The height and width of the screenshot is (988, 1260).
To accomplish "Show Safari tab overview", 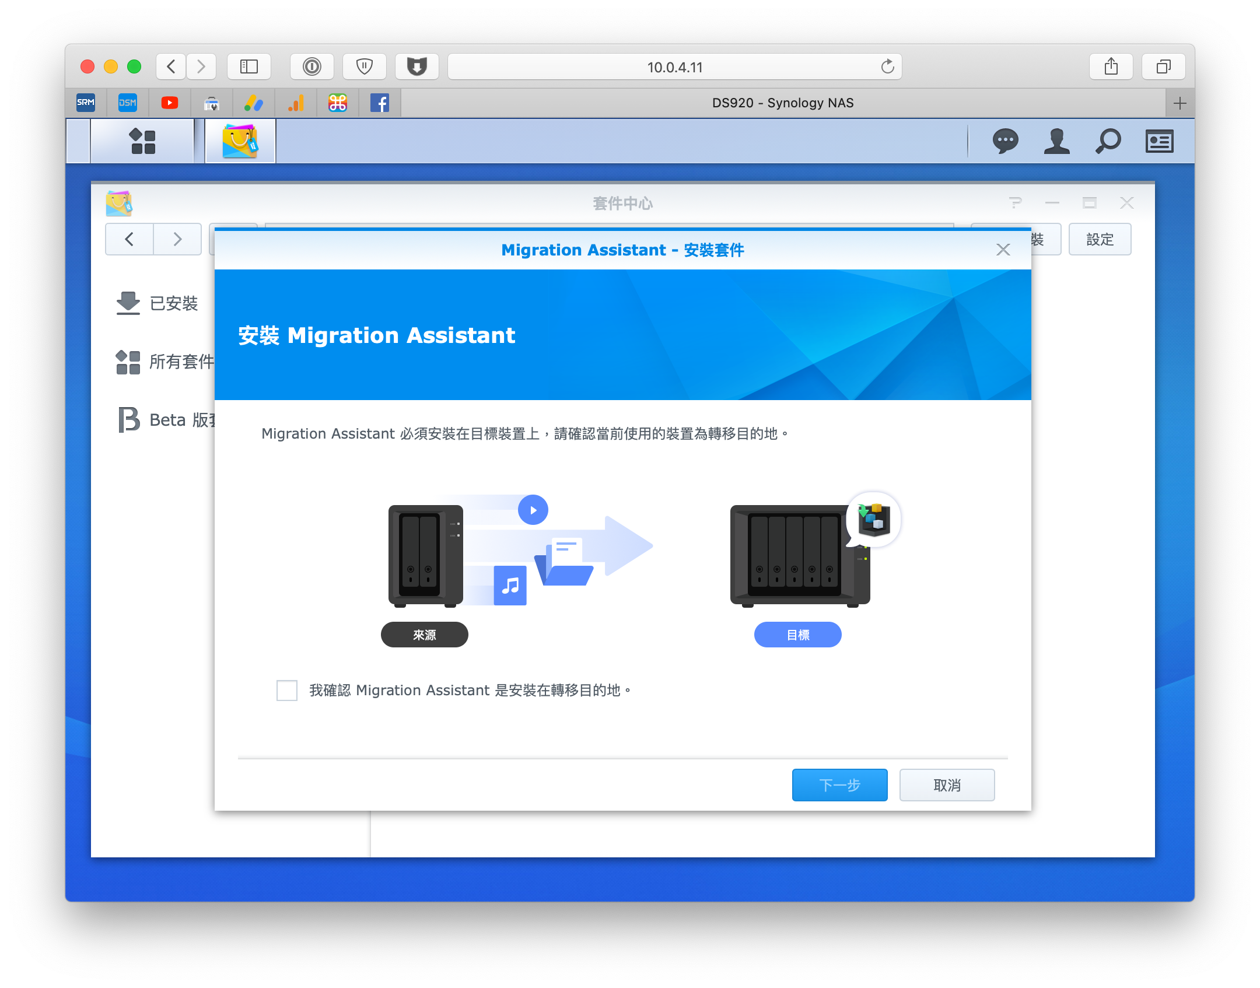I will 1164,66.
